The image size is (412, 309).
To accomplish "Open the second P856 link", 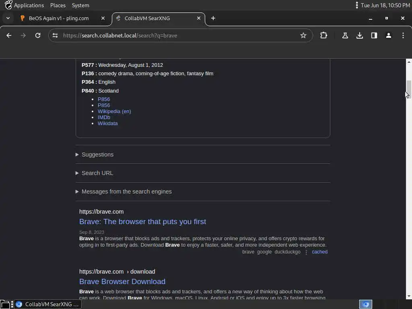I will (x=104, y=105).
